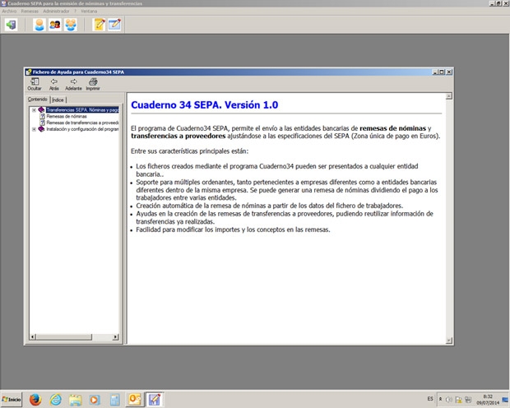The height and width of the screenshot is (408, 510).
Task: Open the yellow notepad with pencil icon
Action: tap(100, 25)
